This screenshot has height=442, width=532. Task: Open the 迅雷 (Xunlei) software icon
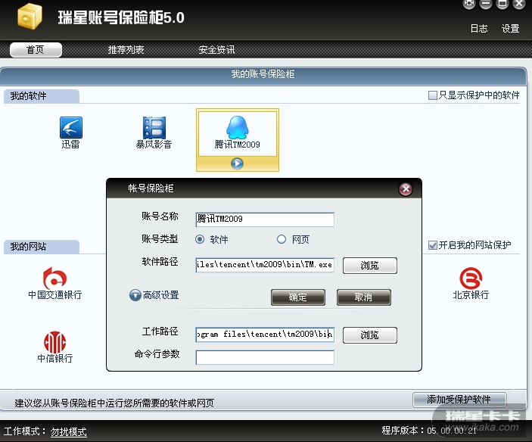tap(70, 132)
